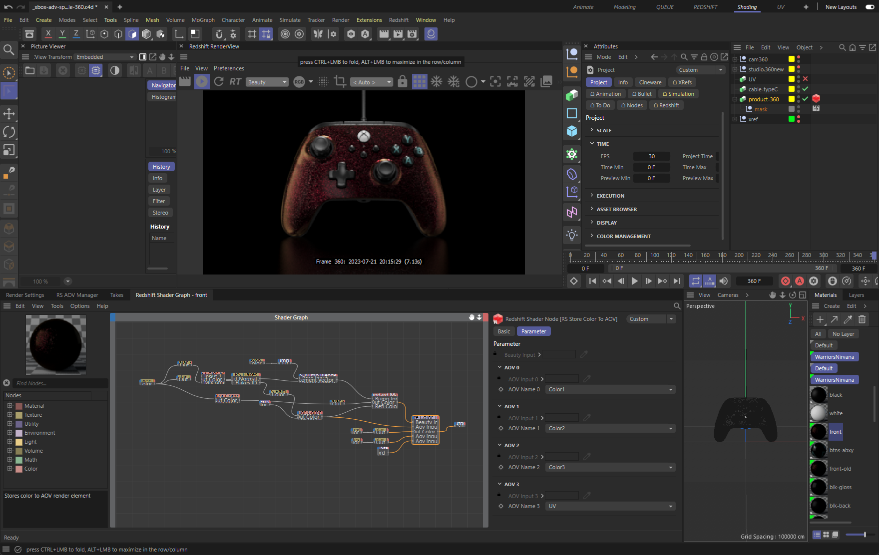The image size is (879, 555).
Task: Click the Navigator button in Picture Viewer
Action: (162, 85)
